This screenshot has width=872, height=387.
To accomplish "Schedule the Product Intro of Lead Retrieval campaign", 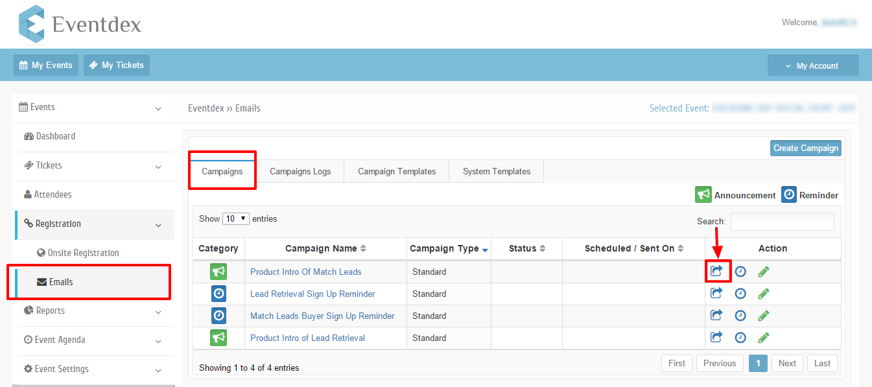I will [740, 338].
